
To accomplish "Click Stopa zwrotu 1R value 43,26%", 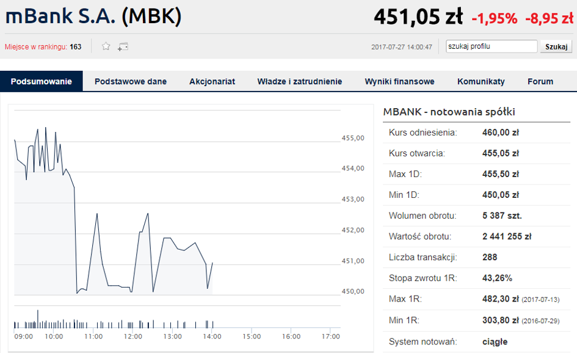I will (x=497, y=278).
